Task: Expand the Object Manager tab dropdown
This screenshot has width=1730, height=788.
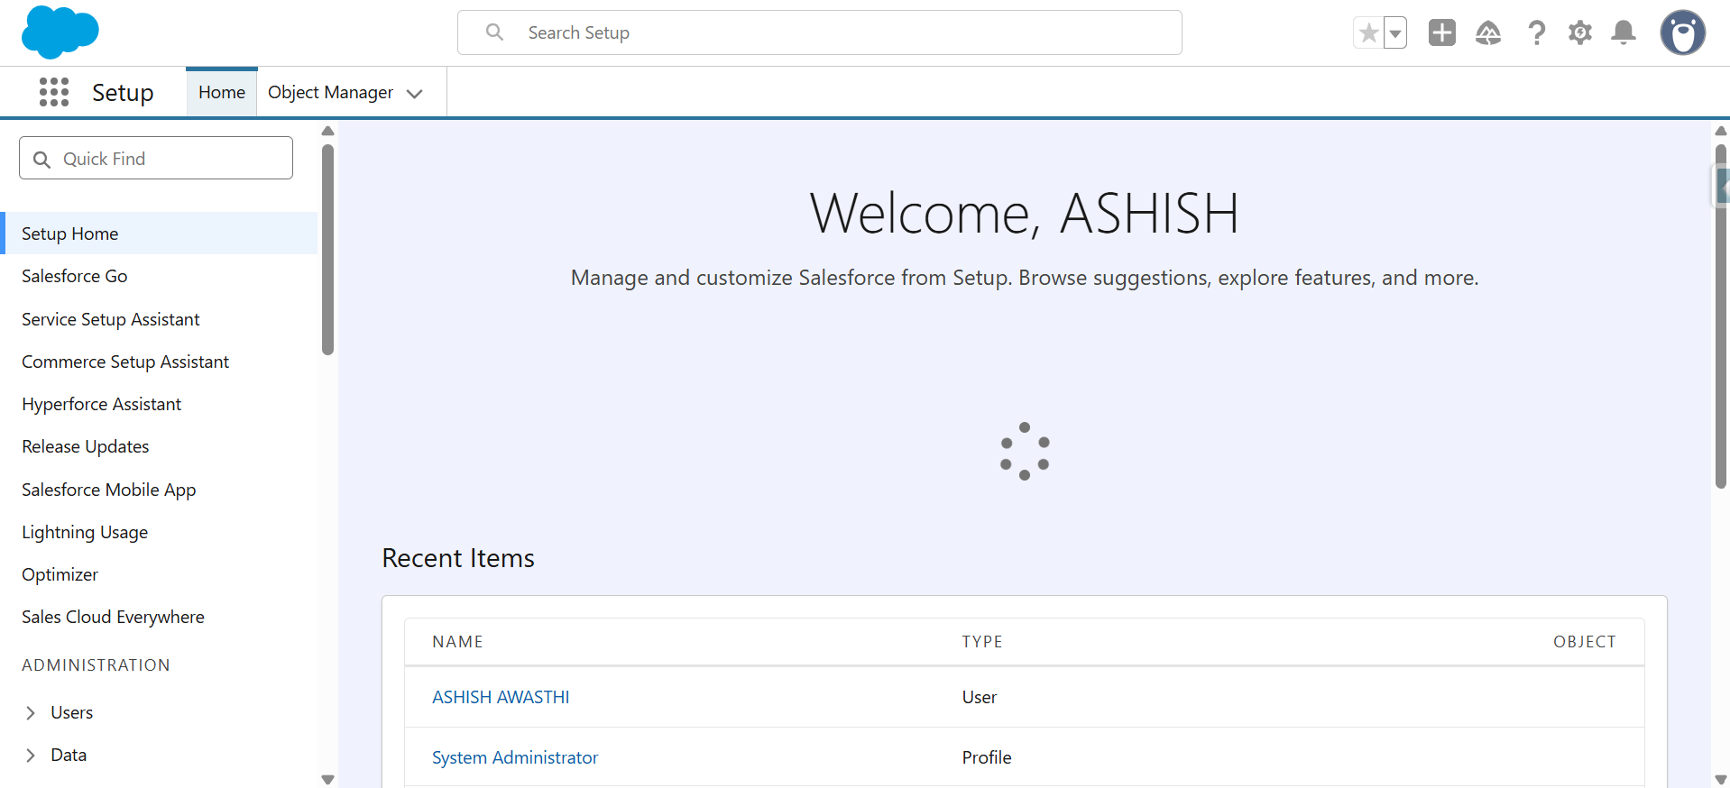Action: [x=415, y=94]
